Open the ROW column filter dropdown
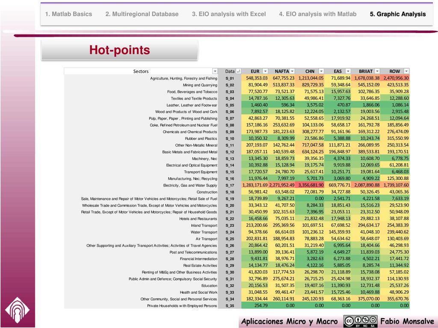 (406, 71)
